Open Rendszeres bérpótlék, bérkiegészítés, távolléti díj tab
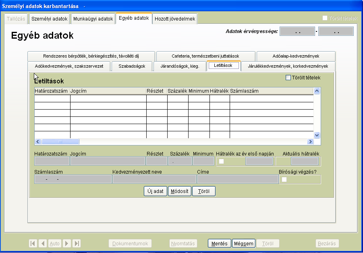Viewport: 363px width, 253px height. pyautogui.click(x=91, y=56)
